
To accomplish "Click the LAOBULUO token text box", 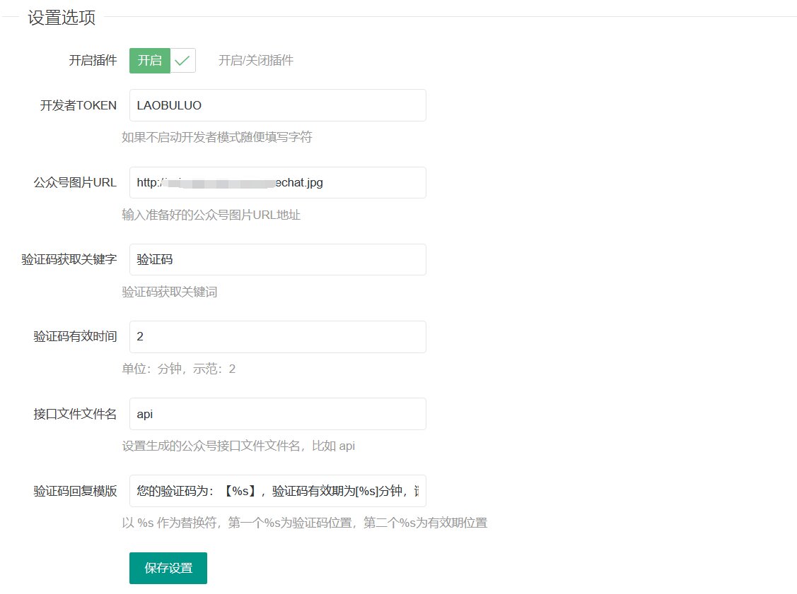I will tap(277, 105).
